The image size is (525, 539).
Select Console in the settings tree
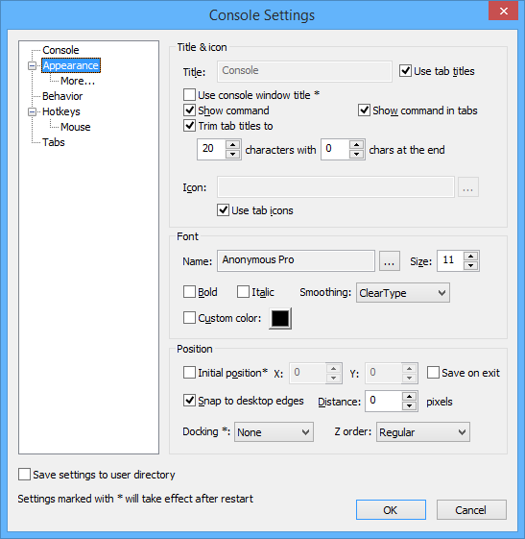tap(60, 50)
